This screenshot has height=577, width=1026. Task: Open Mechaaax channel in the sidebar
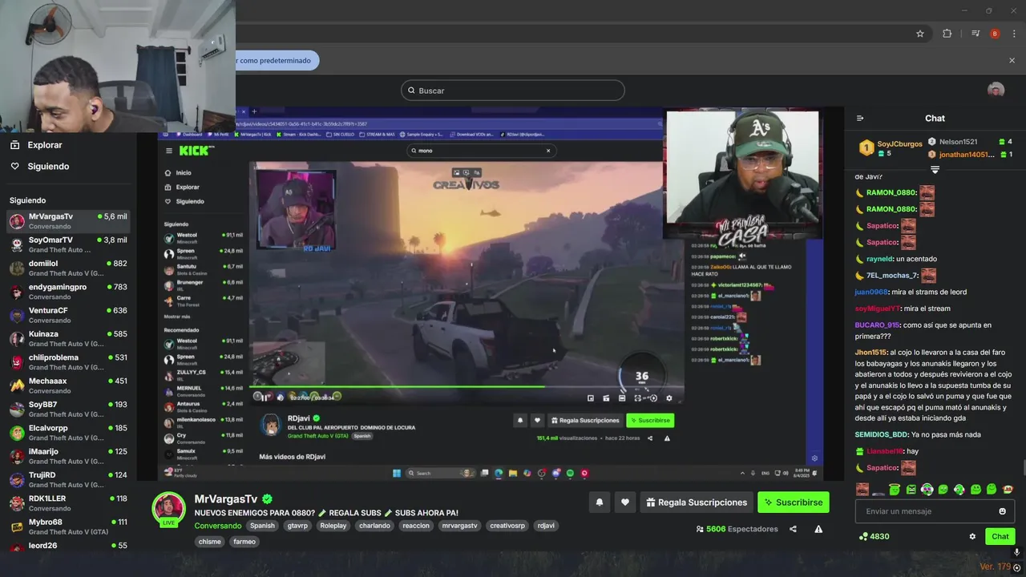point(68,385)
